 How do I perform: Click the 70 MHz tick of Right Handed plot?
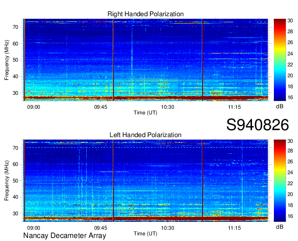(x=16, y=27)
